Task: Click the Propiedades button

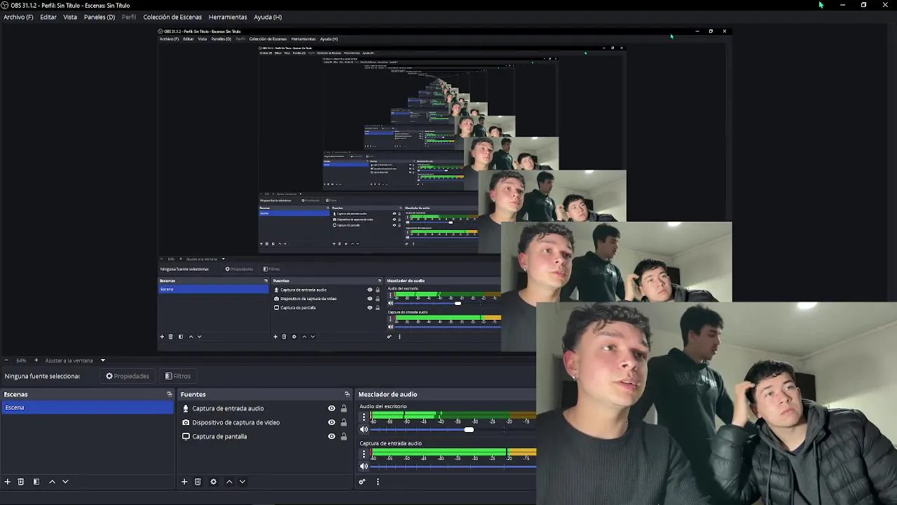Action: click(128, 376)
